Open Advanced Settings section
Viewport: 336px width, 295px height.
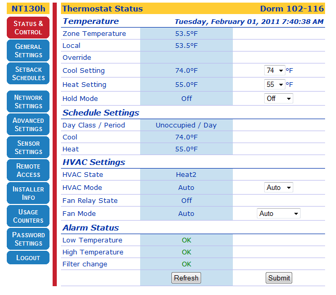pyautogui.click(x=28, y=124)
